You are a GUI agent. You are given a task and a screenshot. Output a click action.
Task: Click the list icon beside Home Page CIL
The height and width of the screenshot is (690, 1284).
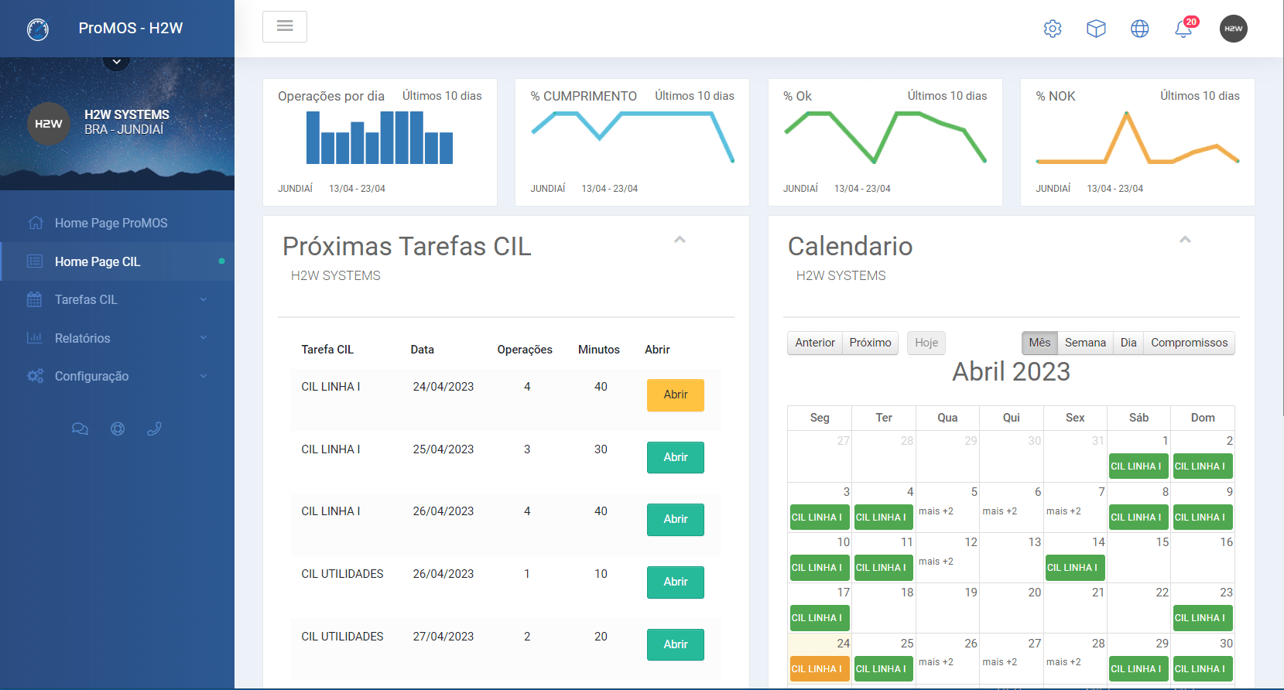(x=35, y=261)
